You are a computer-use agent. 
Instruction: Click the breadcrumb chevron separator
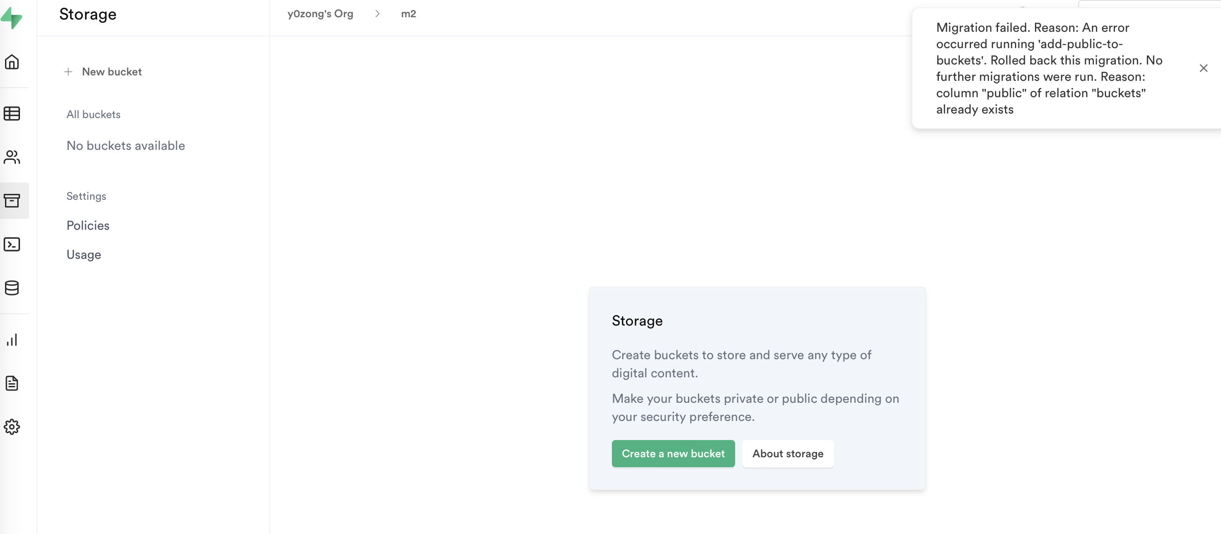377,14
